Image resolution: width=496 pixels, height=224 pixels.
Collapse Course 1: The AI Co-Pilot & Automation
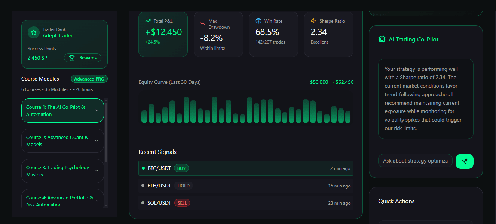coord(62,110)
